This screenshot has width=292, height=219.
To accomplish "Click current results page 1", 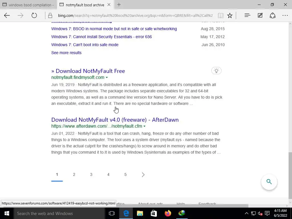I will pyautogui.click(x=57, y=175).
